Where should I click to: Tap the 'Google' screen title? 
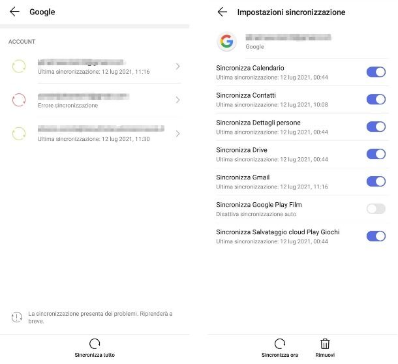[42, 12]
